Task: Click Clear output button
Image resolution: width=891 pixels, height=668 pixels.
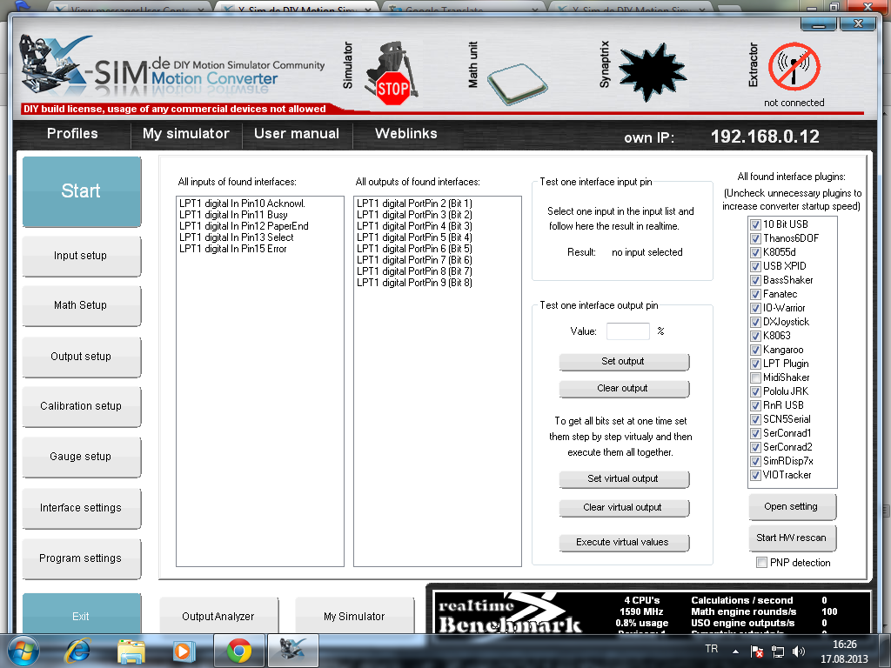Action: [x=623, y=389]
